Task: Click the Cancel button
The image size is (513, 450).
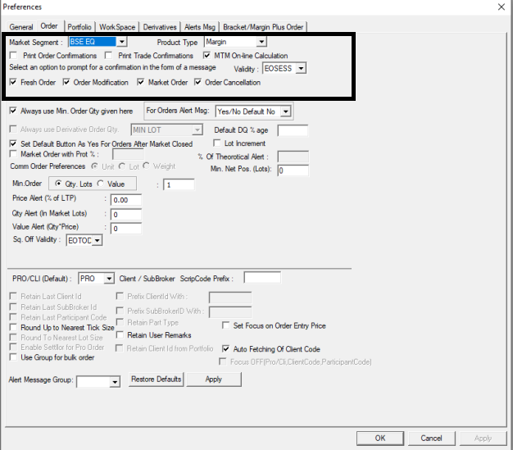Action: pos(431,439)
